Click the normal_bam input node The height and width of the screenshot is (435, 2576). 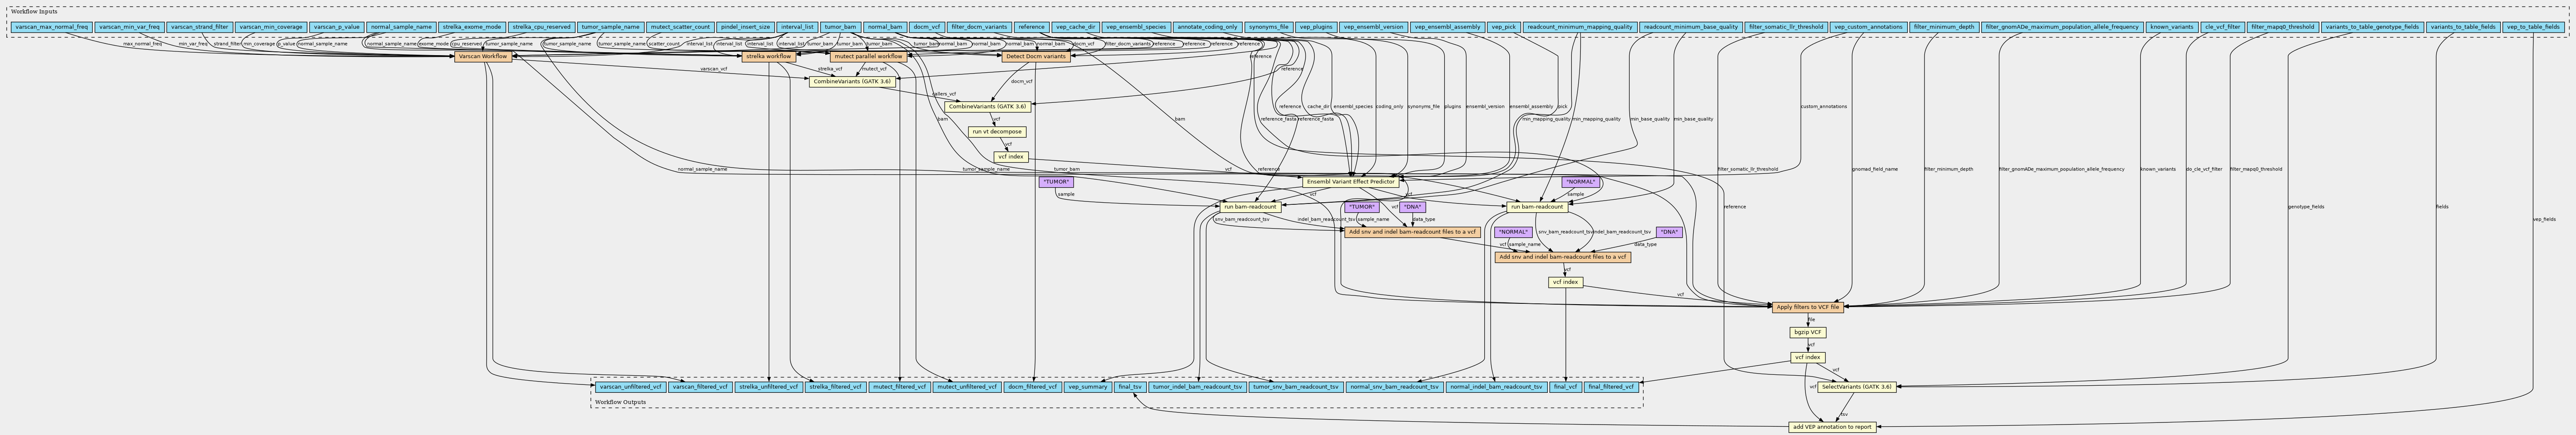(885, 27)
